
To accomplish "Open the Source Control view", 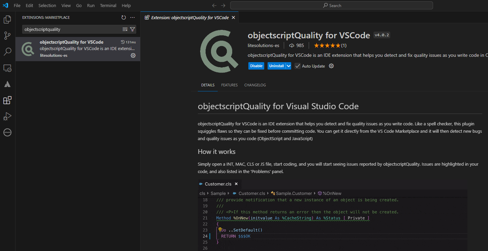I will 7,36.
